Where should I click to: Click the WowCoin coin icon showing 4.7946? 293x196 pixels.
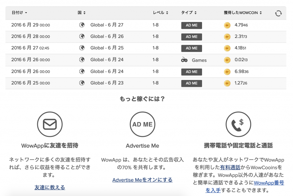coord(227,25)
